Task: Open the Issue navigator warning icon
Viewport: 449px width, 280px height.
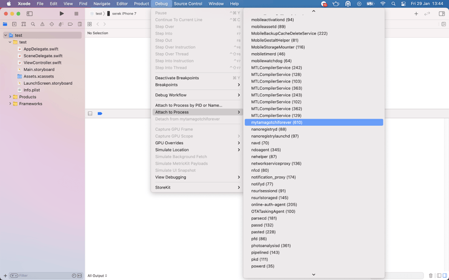Action: coord(42,24)
